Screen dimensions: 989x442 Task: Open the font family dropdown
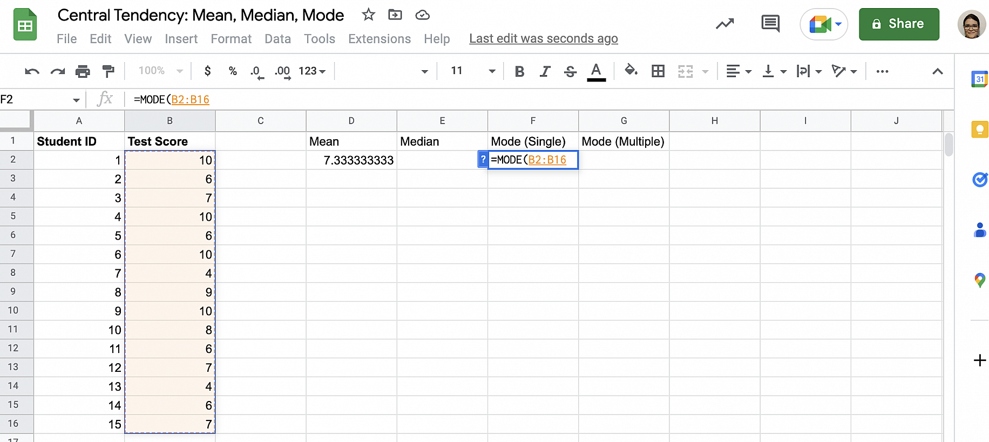[386, 71]
